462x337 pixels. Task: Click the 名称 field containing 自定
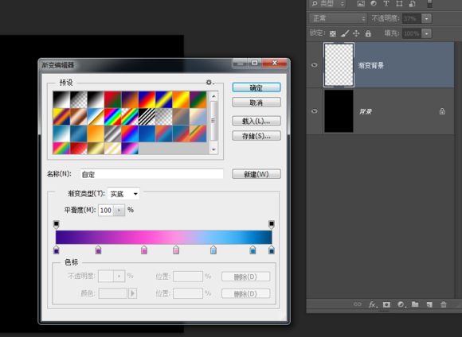pos(151,174)
